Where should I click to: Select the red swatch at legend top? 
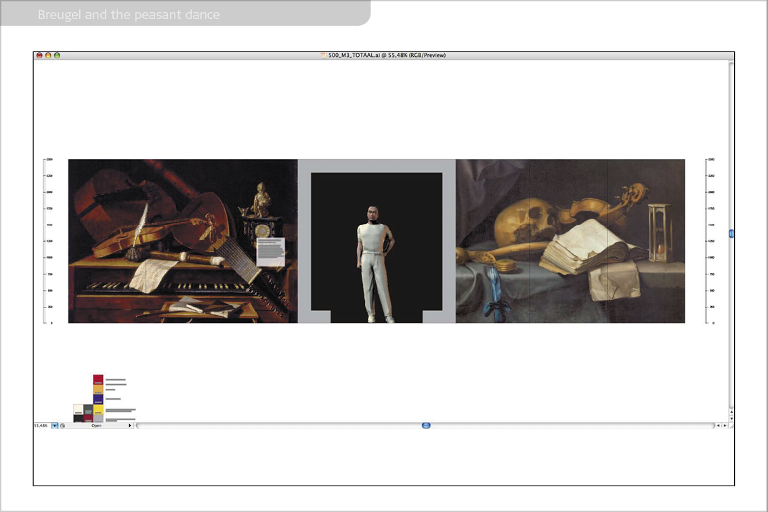98,380
